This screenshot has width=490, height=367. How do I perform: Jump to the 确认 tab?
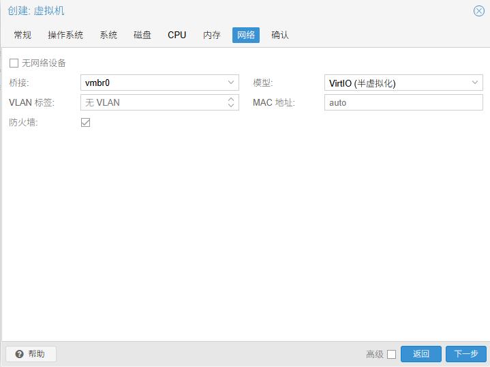280,35
